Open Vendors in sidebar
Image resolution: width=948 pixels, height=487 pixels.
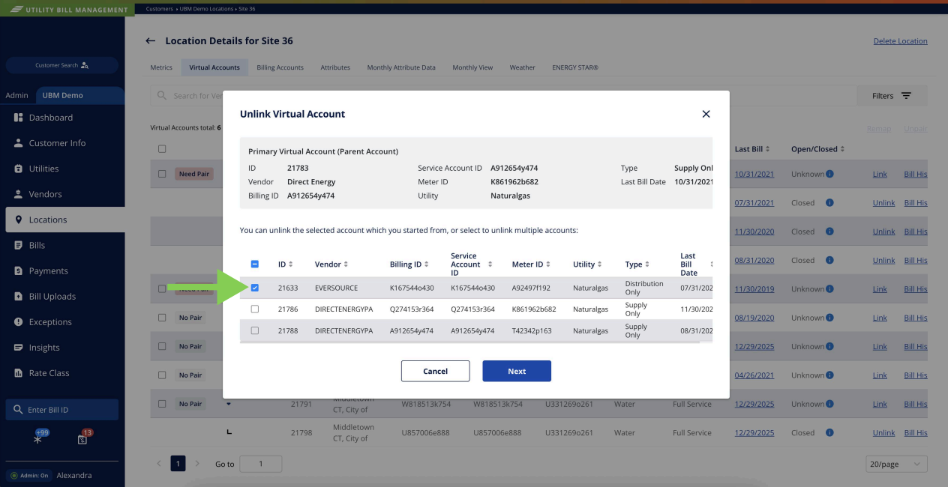[62, 194]
